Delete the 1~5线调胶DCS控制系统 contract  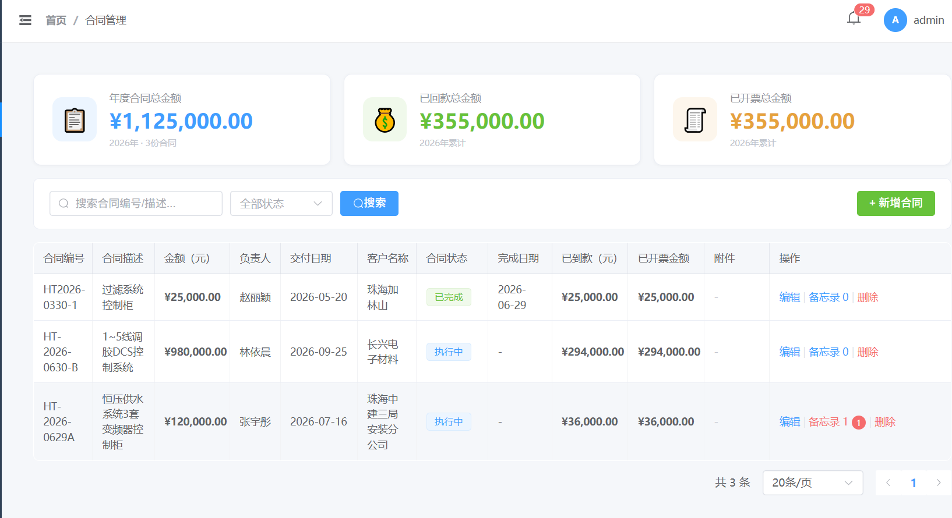click(x=868, y=352)
